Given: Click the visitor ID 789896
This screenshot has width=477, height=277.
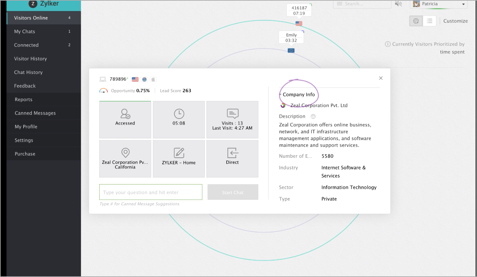Looking at the screenshot, I should click(118, 79).
